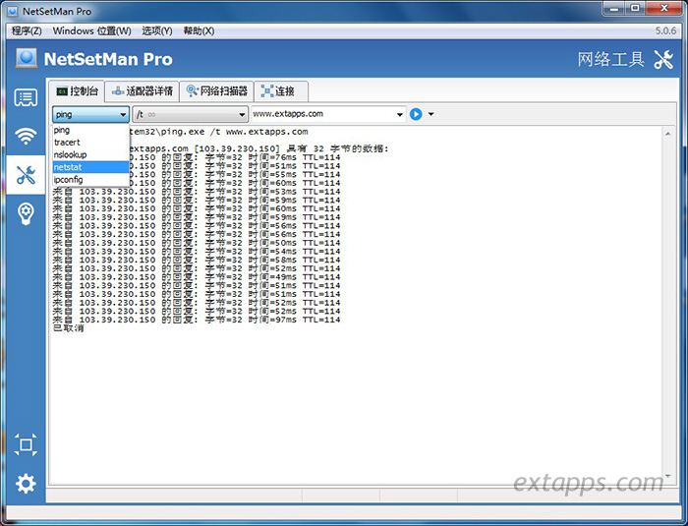Viewport: 688px width, 526px height.
Task: Click the version number 5.0.6
Action: [665, 30]
